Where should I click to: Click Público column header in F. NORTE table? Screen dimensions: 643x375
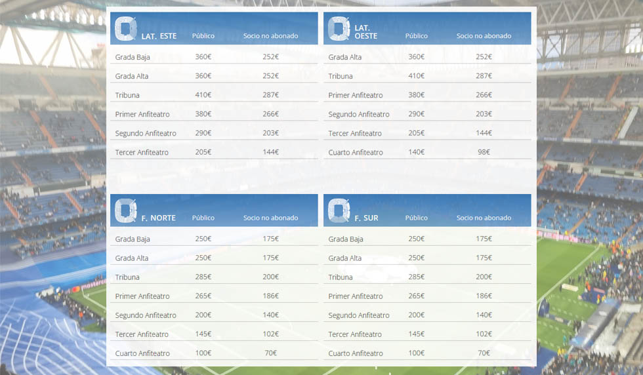(203, 218)
